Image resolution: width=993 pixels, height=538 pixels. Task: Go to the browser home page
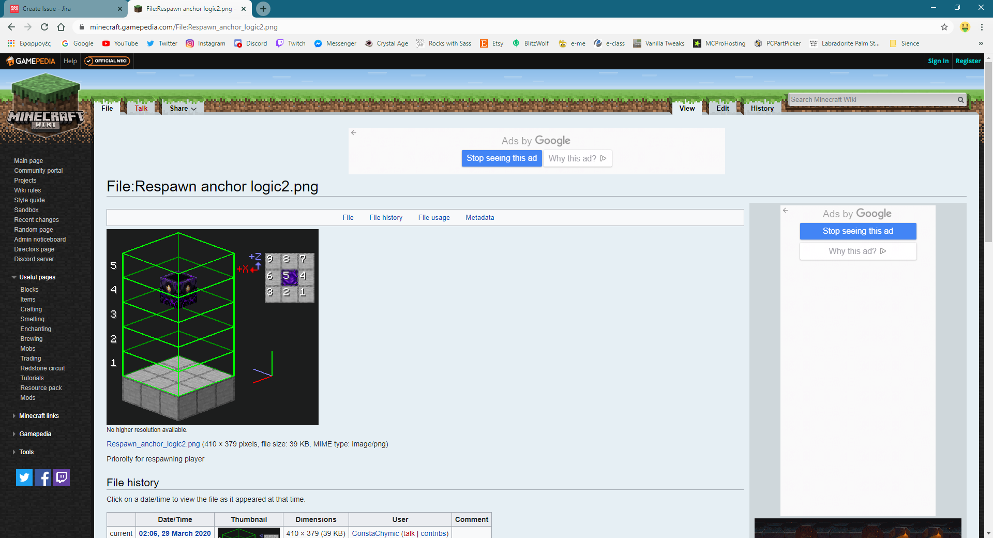click(61, 27)
